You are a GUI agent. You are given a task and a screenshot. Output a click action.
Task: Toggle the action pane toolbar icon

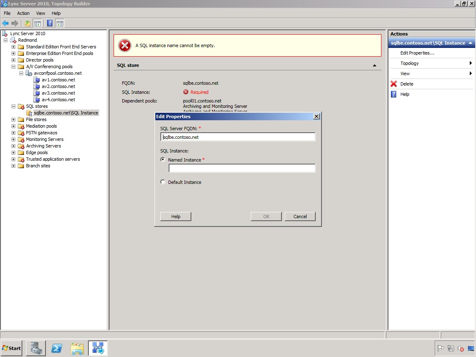(x=60, y=24)
